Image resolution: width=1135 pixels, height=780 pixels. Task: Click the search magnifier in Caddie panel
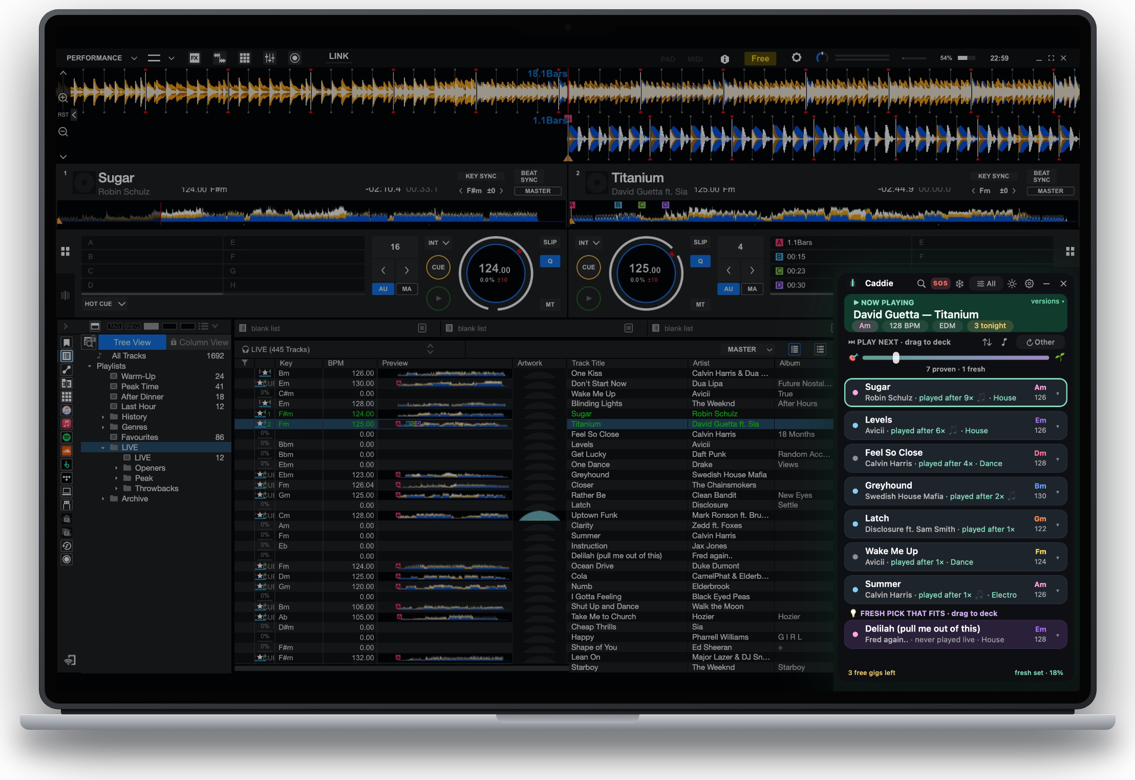[921, 283]
